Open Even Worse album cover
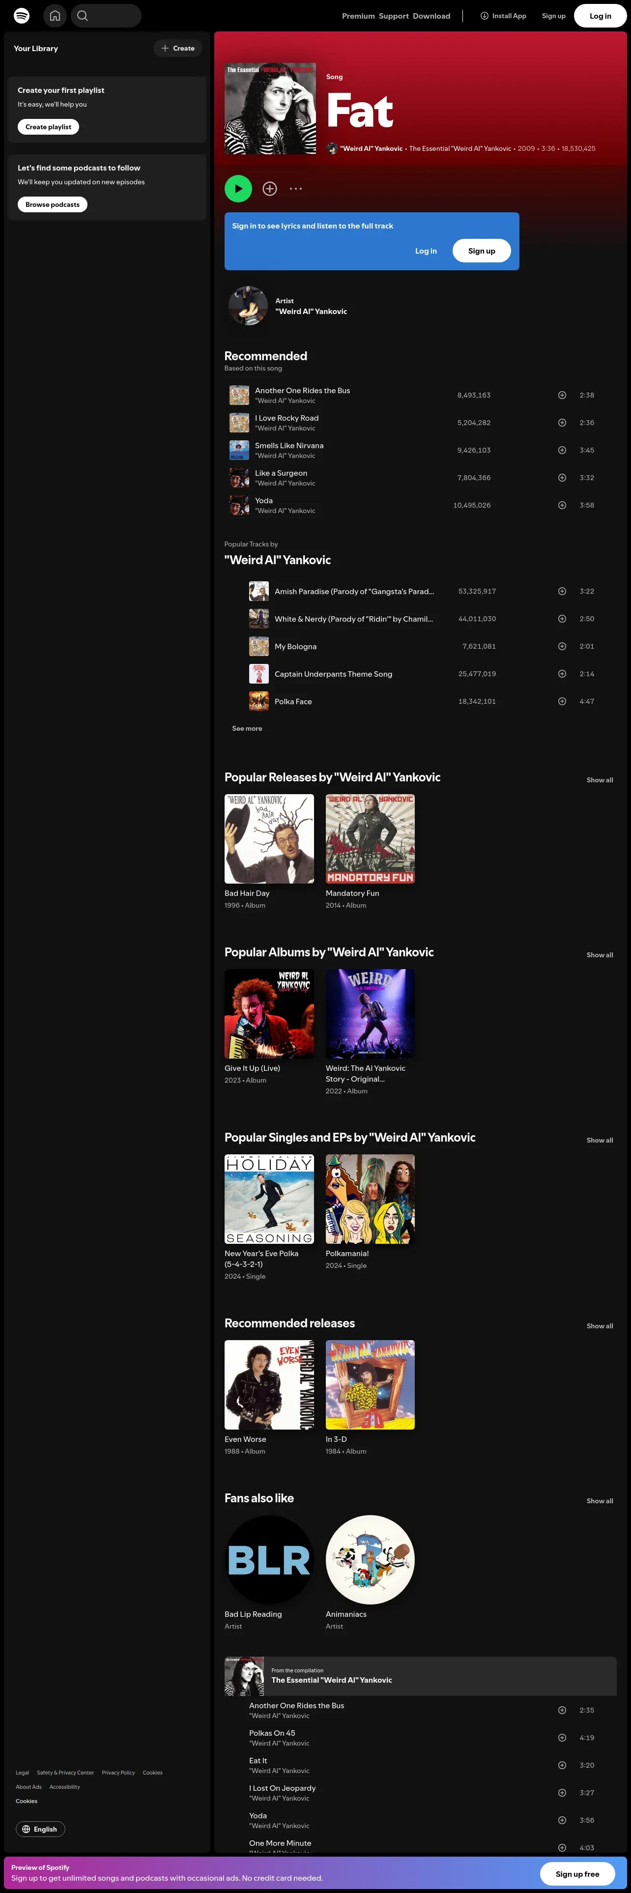This screenshot has height=1893, width=631. 269,1384
